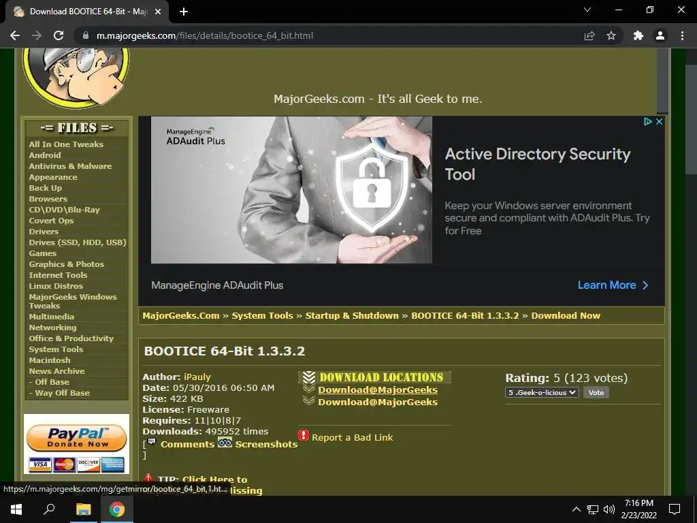Open Internet Tools category
Screen dimensions: 697x523
[58, 275]
